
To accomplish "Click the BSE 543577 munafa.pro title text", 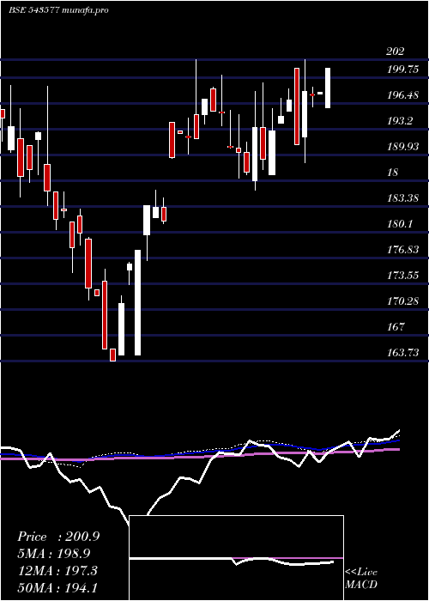I will coord(58,10).
